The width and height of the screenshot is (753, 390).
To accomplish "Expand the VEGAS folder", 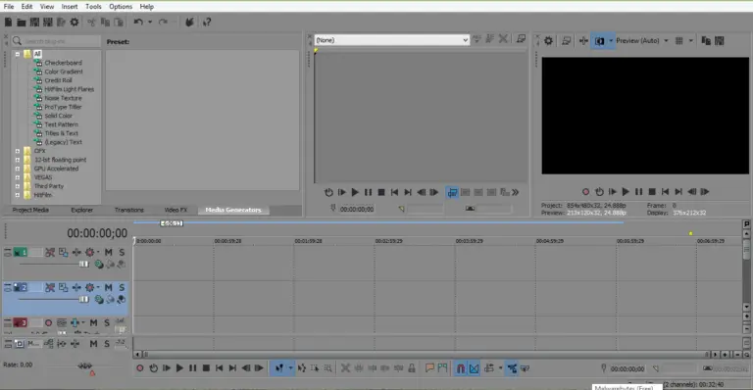I will 18,177.
